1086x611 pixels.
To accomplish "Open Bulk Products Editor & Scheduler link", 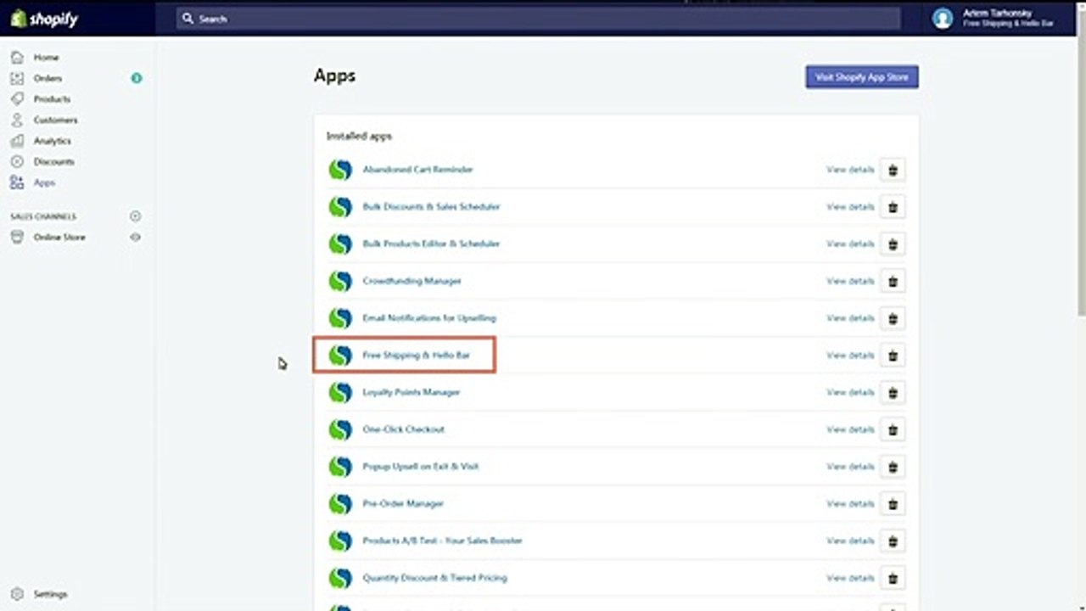I will tap(431, 244).
